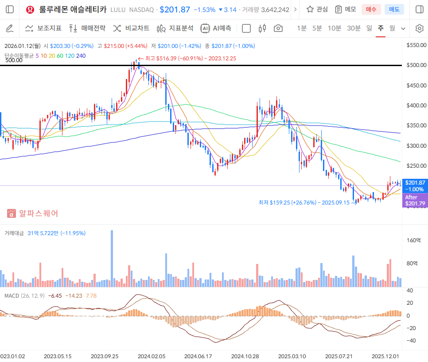Switch to the 30분 timeframe
This screenshot has height=362, width=428.
click(x=354, y=28)
